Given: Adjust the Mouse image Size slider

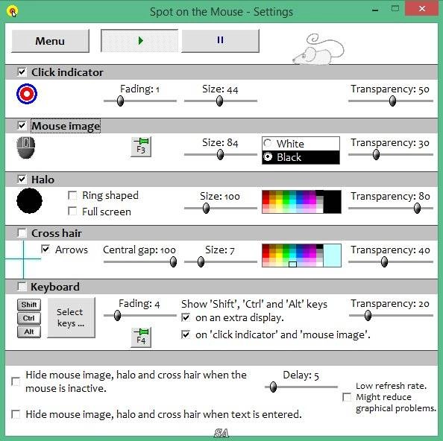Looking at the screenshot, I should (x=220, y=154).
